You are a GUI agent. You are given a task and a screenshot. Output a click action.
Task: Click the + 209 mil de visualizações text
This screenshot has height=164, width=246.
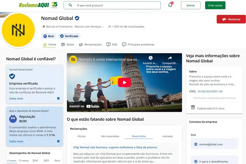(128, 27)
